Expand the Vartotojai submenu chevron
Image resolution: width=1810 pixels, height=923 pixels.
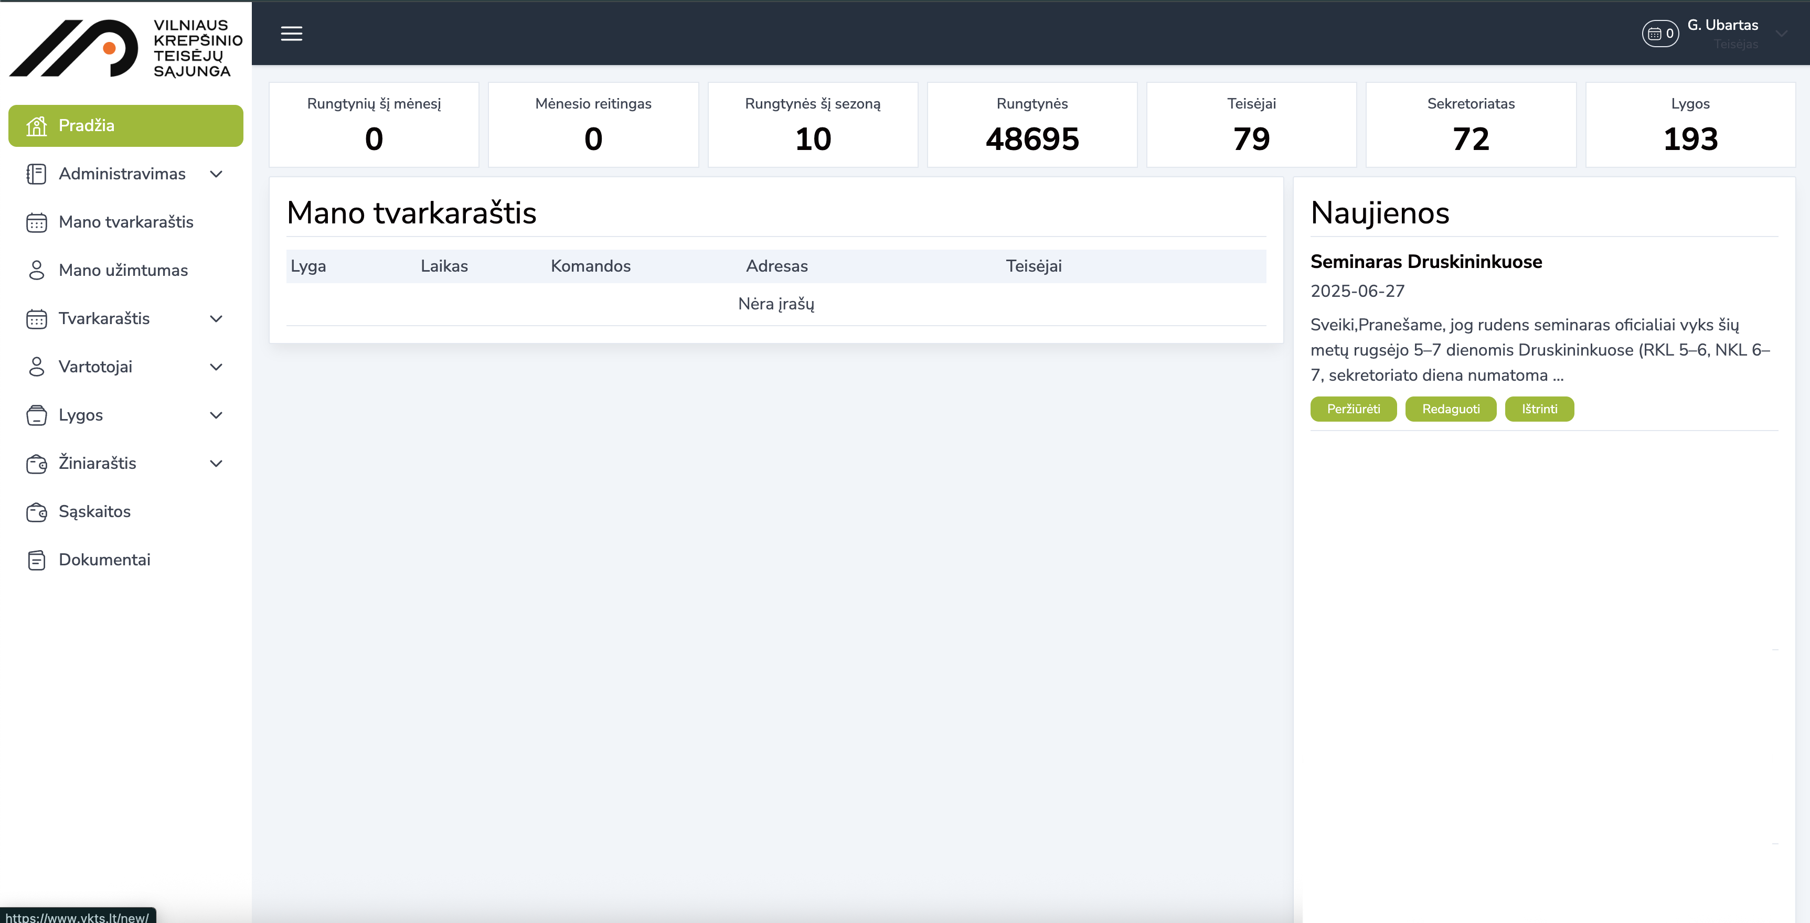tap(216, 367)
